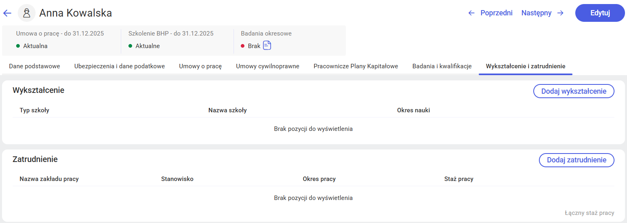627x223 pixels.
Task: Click the employee avatar icon
Action: [x=27, y=13]
